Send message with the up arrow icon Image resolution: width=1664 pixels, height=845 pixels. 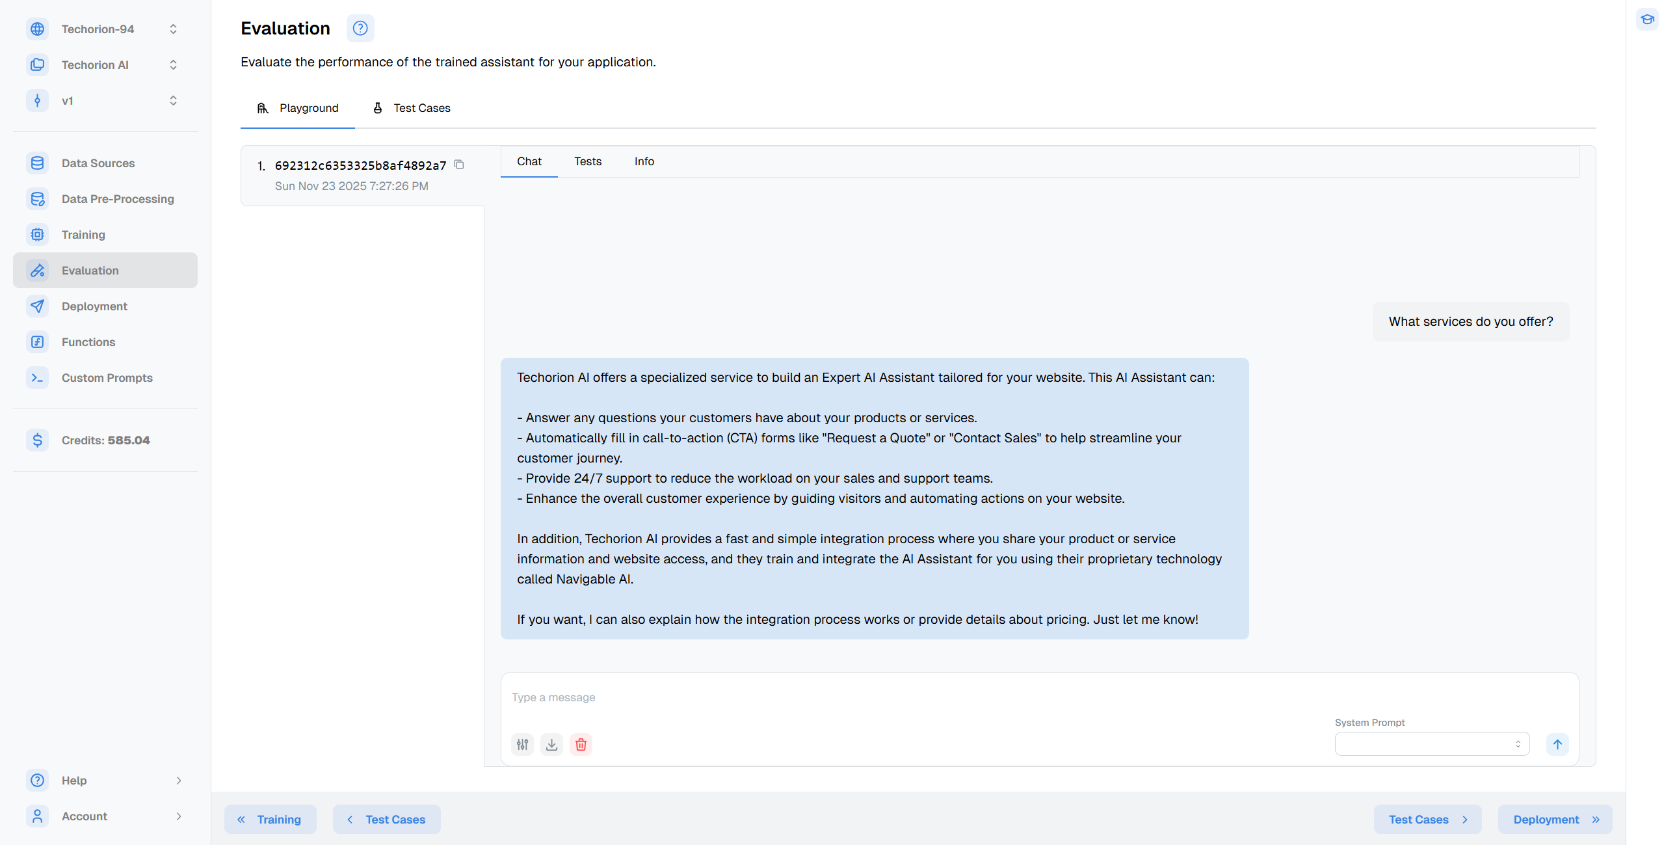click(1557, 744)
